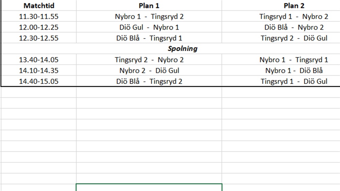Select the Matchtid header cell

tap(39, 6)
